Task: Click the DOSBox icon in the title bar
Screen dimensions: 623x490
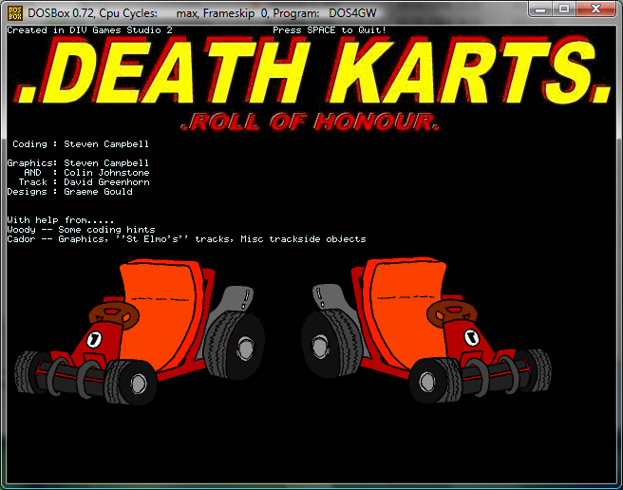Action: pyautogui.click(x=15, y=13)
